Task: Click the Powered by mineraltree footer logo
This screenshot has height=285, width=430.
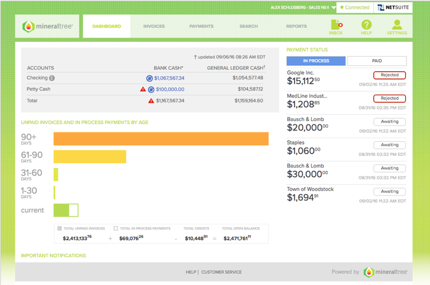Action: click(386, 272)
